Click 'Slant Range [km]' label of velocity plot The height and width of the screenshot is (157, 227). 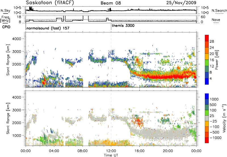click(8, 118)
